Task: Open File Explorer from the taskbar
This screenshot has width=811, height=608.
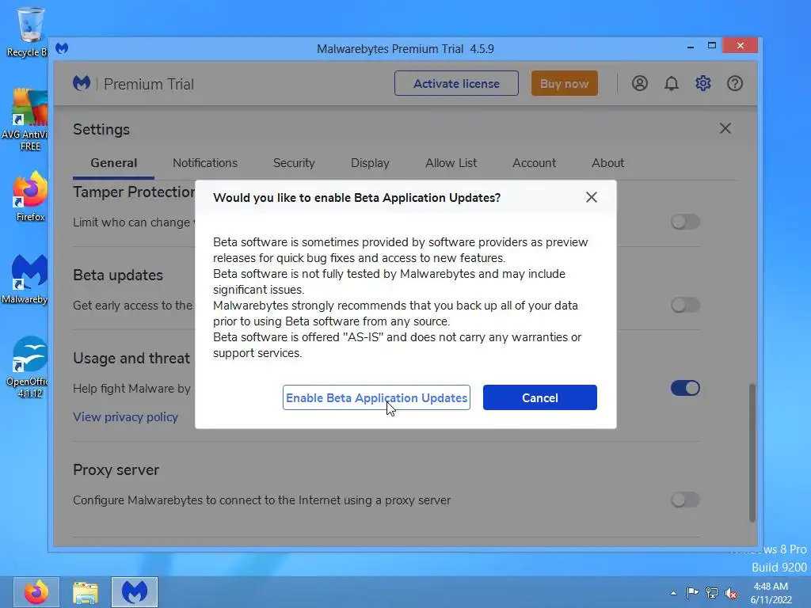Action: click(86, 592)
